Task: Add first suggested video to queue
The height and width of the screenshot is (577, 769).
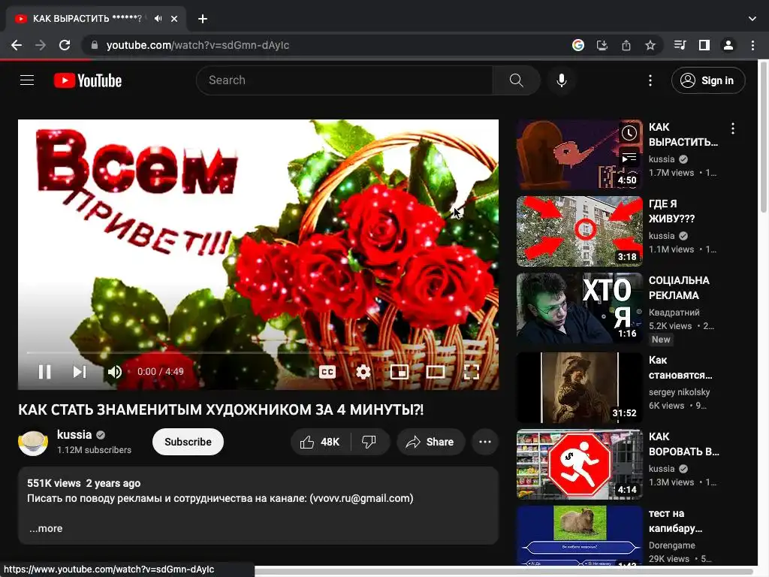Action: click(x=629, y=158)
